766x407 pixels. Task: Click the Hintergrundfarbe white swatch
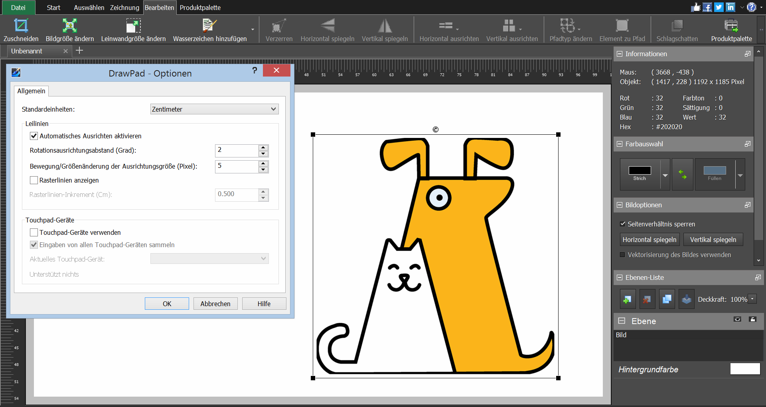pyautogui.click(x=745, y=369)
